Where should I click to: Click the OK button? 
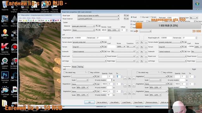tap(89, 102)
